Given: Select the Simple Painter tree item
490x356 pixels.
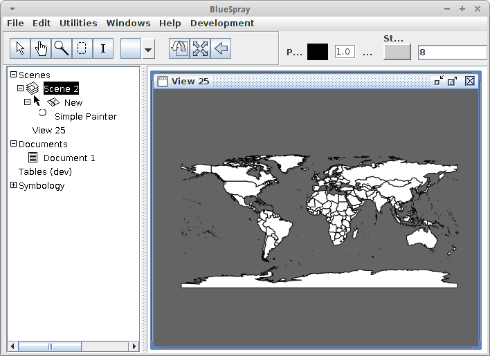Looking at the screenshot, I should [x=85, y=116].
